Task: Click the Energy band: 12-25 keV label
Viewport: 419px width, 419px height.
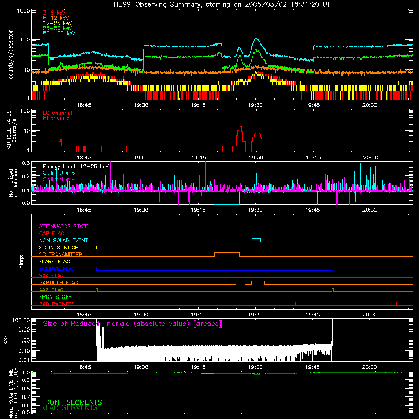Action: point(76,167)
